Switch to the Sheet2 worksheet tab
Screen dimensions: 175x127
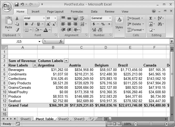(x=63, y=119)
